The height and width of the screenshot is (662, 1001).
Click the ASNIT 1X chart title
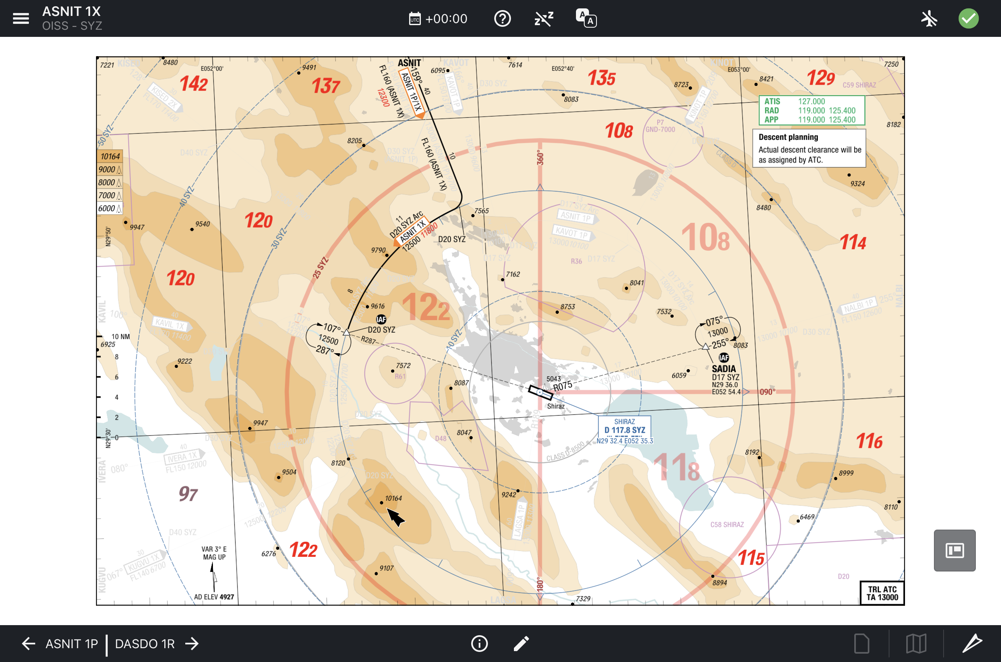[71, 11]
